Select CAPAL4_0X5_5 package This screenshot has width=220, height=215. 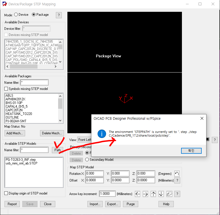pyautogui.click(x=17, y=107)
